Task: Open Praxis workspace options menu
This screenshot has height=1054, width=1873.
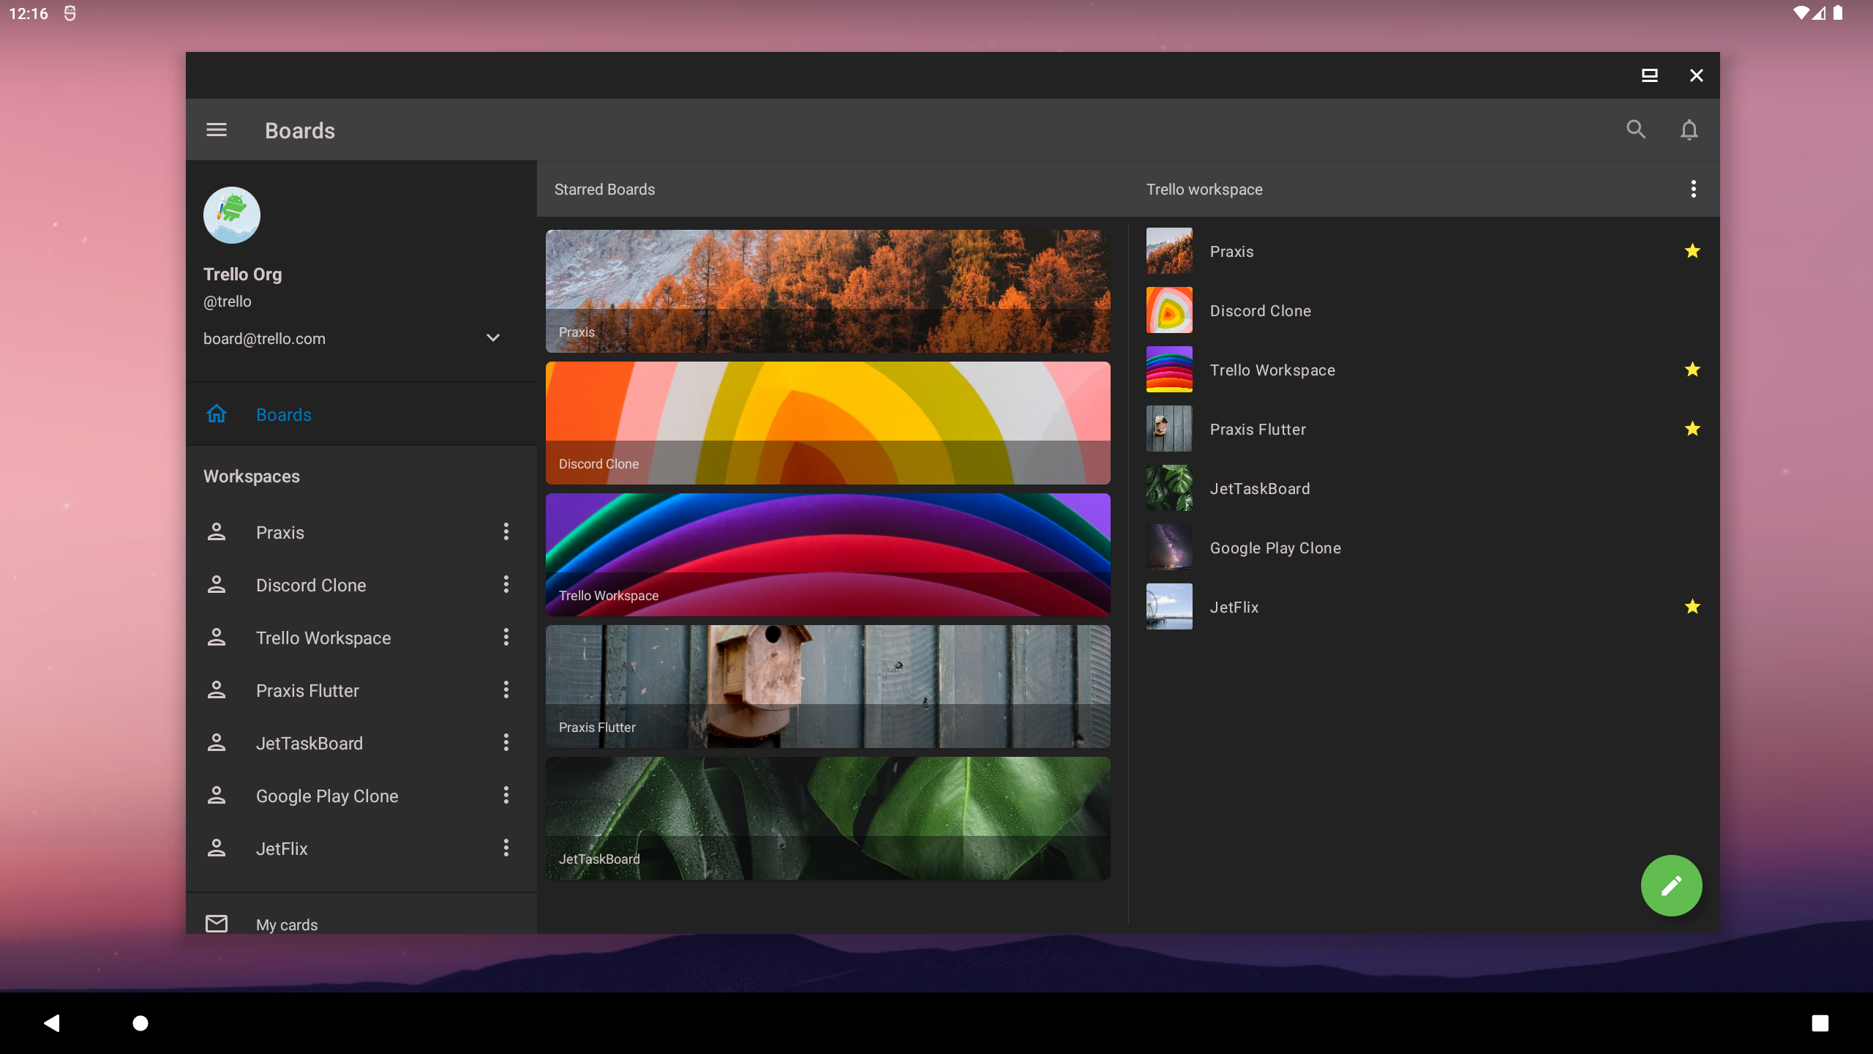Action: pos(506,532)
